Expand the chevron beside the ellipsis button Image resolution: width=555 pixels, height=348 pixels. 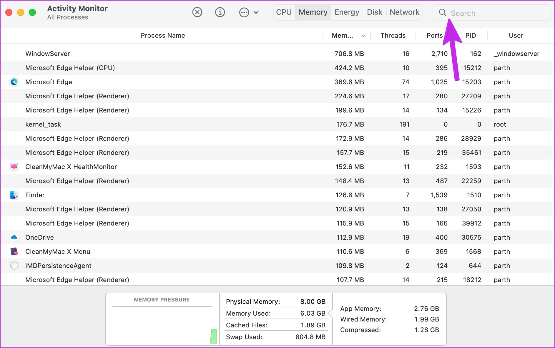(256, 12)
